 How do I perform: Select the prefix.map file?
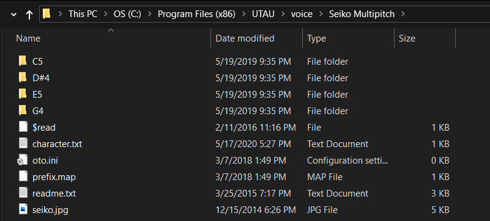coord(54,177)
